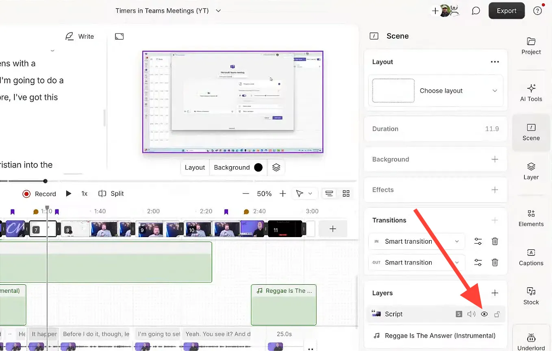Switch to the Elements panel
Image resolution: width=552 pixels, height=351 pixels.
[531, 218]
